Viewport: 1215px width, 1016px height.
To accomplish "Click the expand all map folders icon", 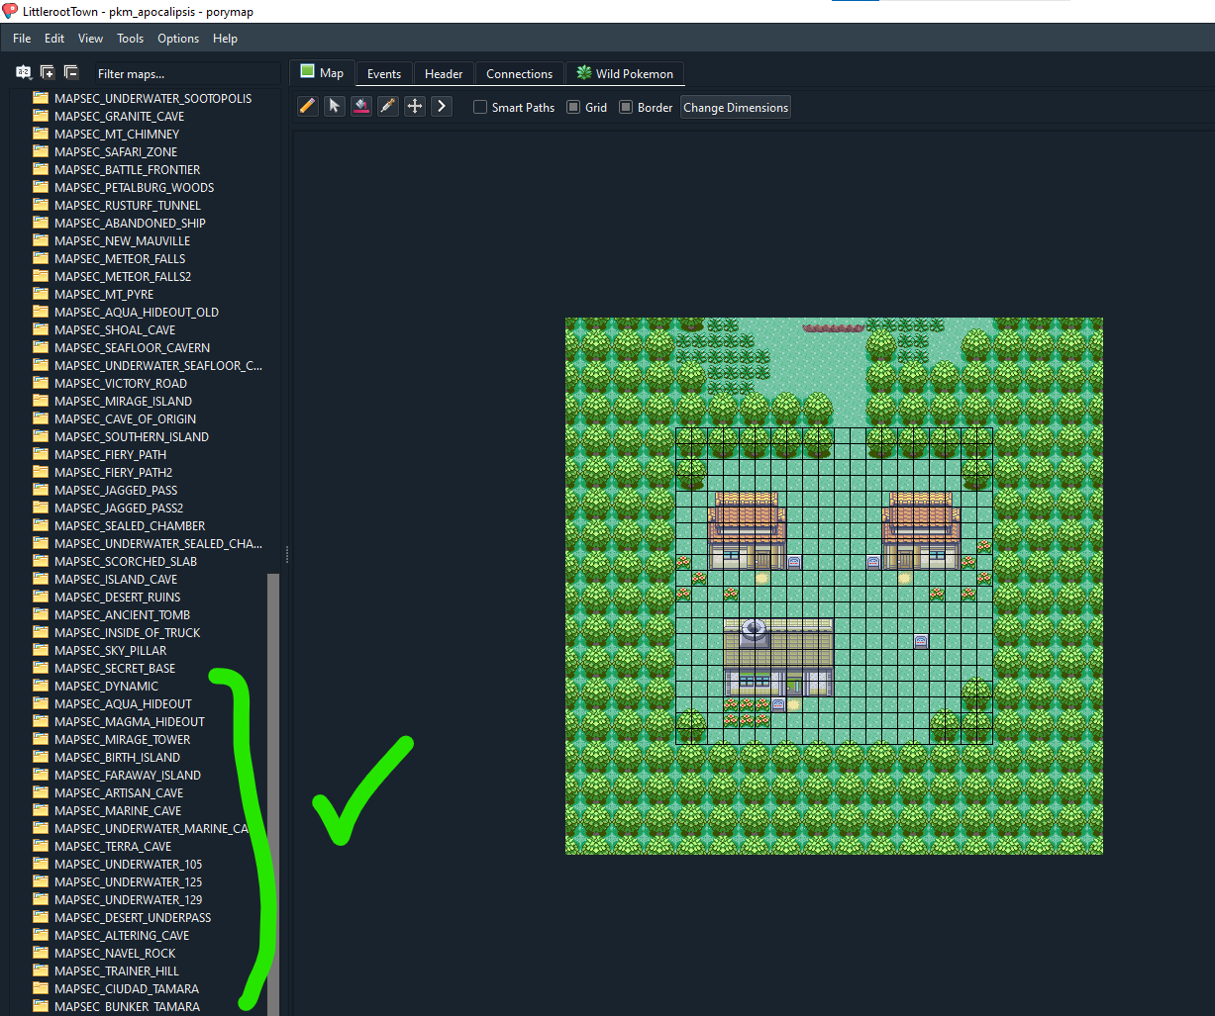I will point(48,73).
